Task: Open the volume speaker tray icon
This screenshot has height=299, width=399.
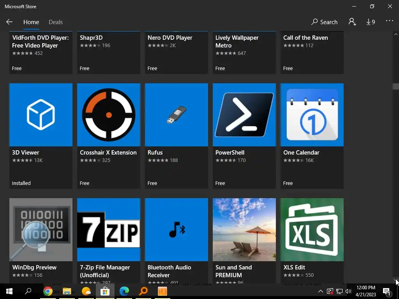Action: [348, 291]
